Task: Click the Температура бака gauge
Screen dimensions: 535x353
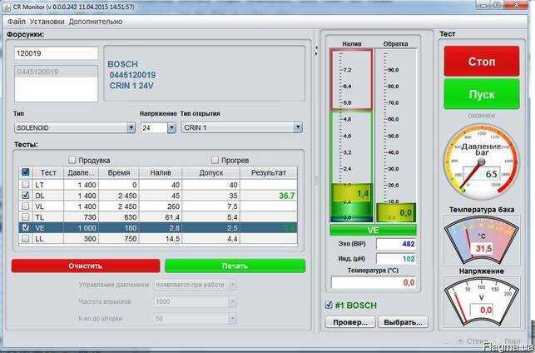Action: [482, 241]
